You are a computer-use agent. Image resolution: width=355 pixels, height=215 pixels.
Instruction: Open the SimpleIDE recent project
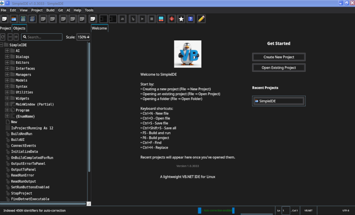[279, 101]
